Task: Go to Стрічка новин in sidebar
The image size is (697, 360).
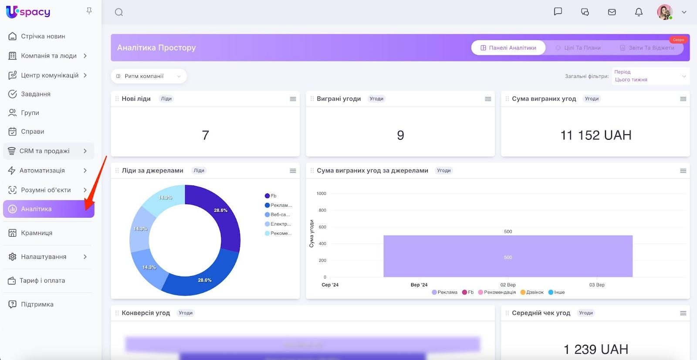Action: [x=43, y=36]
